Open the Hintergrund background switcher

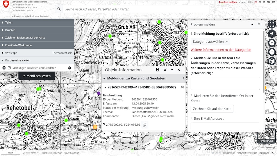266,141
